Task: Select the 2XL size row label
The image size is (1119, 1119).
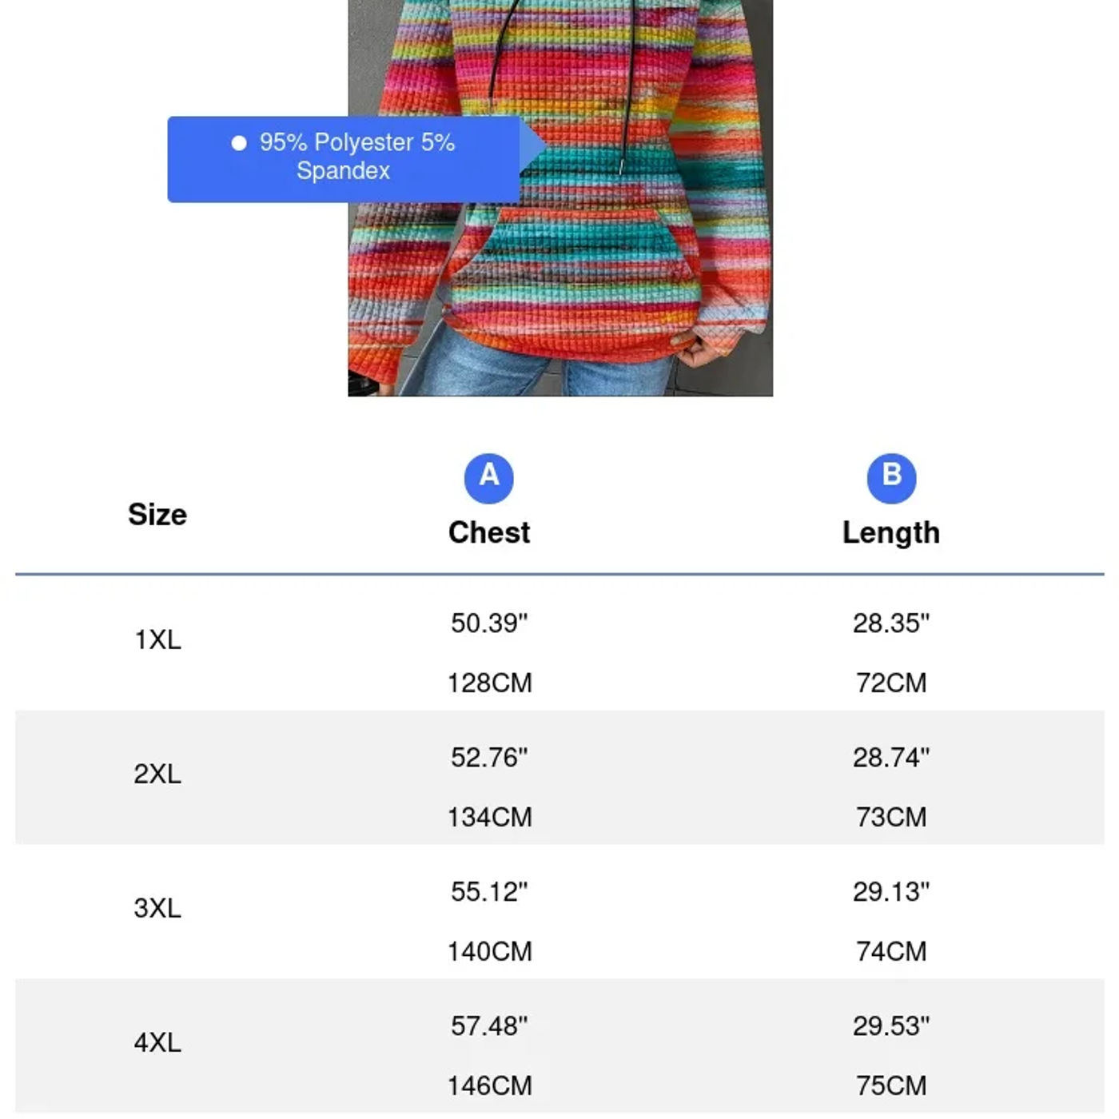Action: click(157, 774)
